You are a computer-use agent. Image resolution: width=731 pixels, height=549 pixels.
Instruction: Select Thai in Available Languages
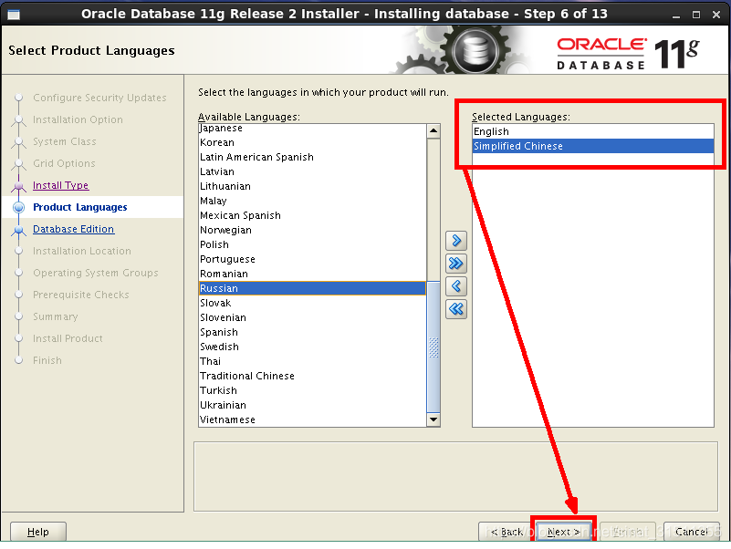click(312, 362)
